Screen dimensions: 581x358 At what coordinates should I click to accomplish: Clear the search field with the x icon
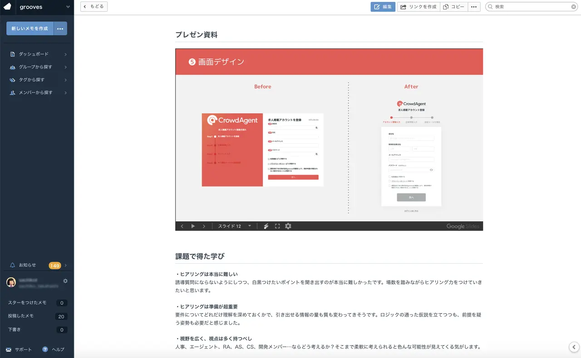pyautogui.click(x=574, y=7)
